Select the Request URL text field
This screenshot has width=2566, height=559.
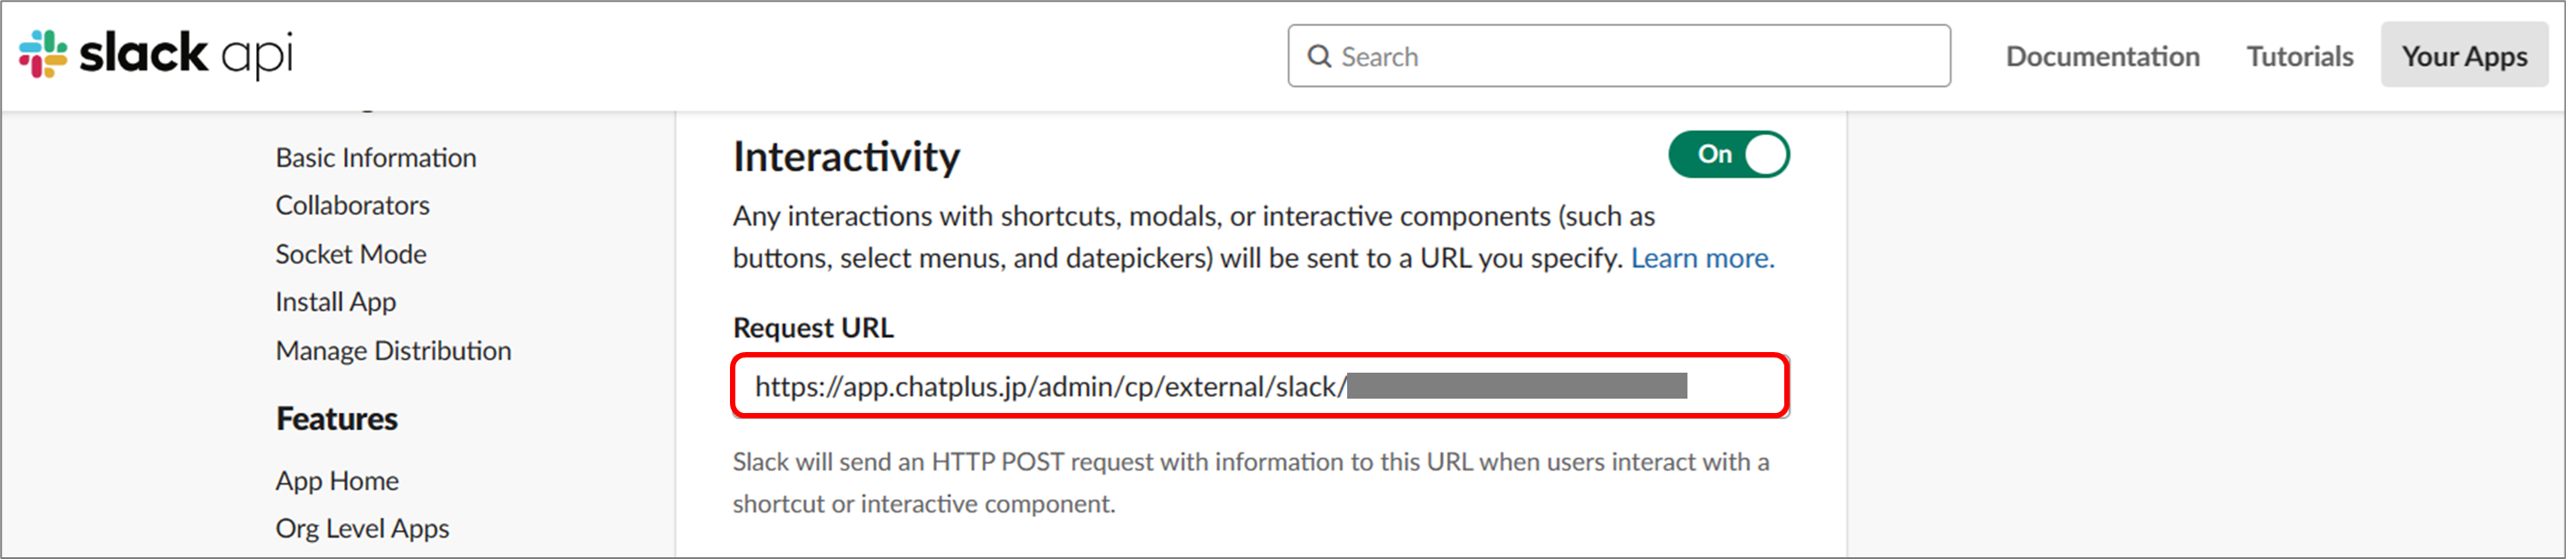pyautogui.click(x=1260, y=387)
